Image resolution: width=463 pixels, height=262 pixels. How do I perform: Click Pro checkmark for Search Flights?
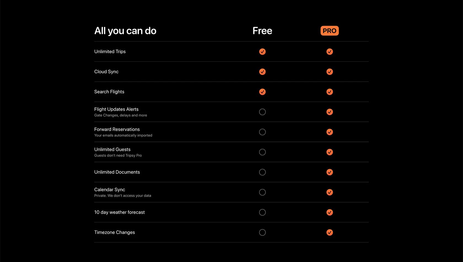[330, 92]
